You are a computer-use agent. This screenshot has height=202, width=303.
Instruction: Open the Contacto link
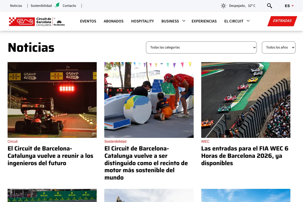click(x=69, y=6)
